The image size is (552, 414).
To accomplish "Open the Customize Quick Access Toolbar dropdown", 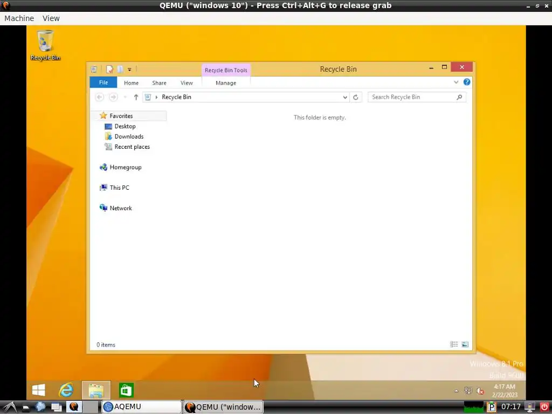I will coord(129,70).
